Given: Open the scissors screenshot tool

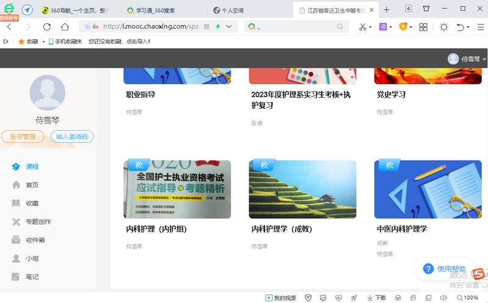Looking at the screenshot, I should tap(362, 27).
